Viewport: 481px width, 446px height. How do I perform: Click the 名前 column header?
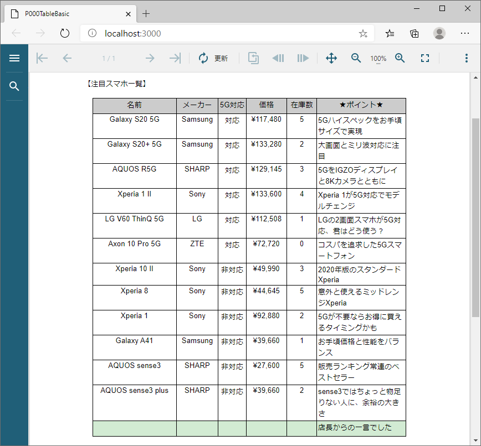pos(134,106)
